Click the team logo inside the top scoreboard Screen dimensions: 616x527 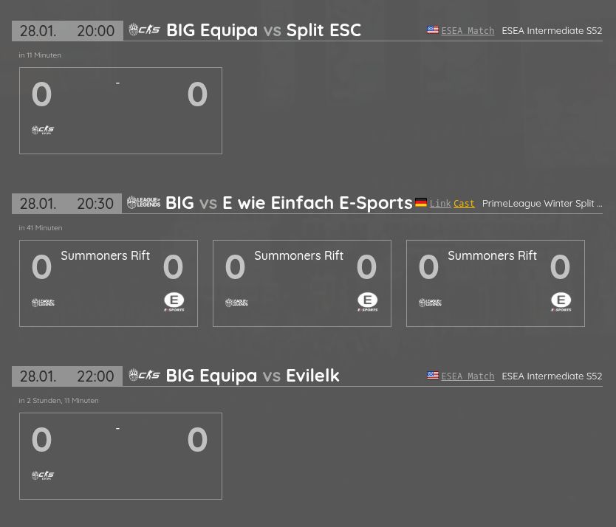tap(43, 130)
